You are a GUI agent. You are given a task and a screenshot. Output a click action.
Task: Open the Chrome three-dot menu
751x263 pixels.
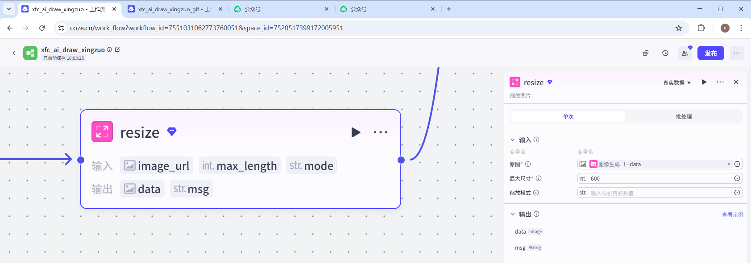pyautogui.click(x=741, y=28)
